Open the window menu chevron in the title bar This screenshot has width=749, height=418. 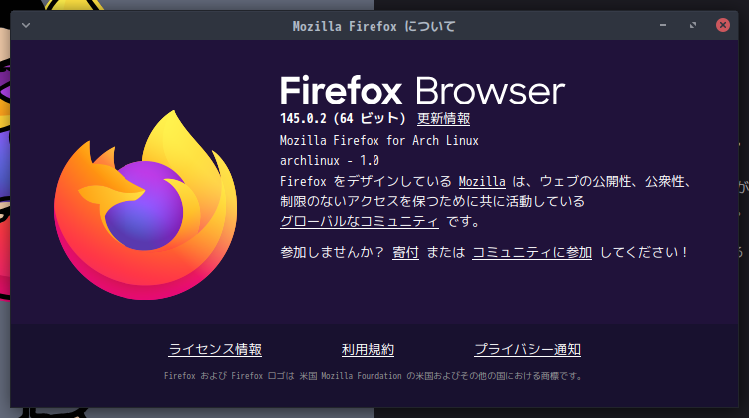26,25
